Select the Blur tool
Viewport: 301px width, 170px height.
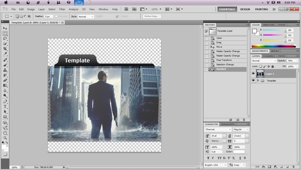[x=5, y=90]
